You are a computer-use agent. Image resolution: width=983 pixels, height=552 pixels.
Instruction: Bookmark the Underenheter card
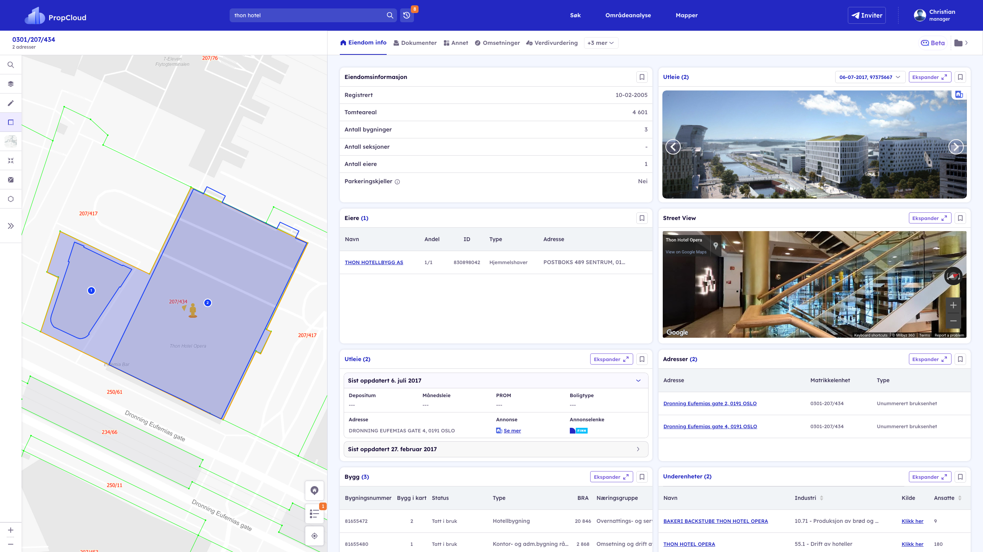tap(960, 477)
